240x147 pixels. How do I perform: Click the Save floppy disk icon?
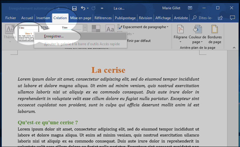tap(74, 8)
